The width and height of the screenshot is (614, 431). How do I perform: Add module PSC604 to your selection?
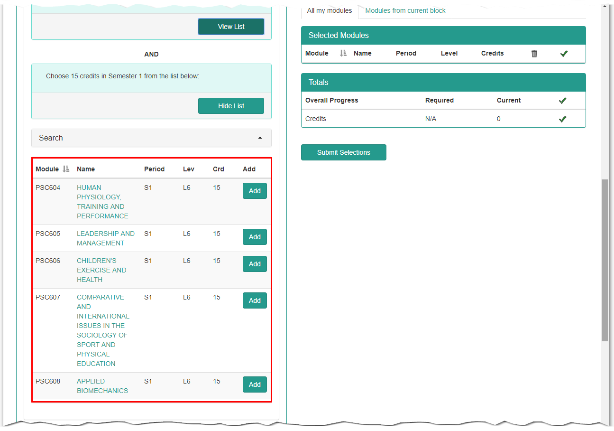click(x=255, y=190)
